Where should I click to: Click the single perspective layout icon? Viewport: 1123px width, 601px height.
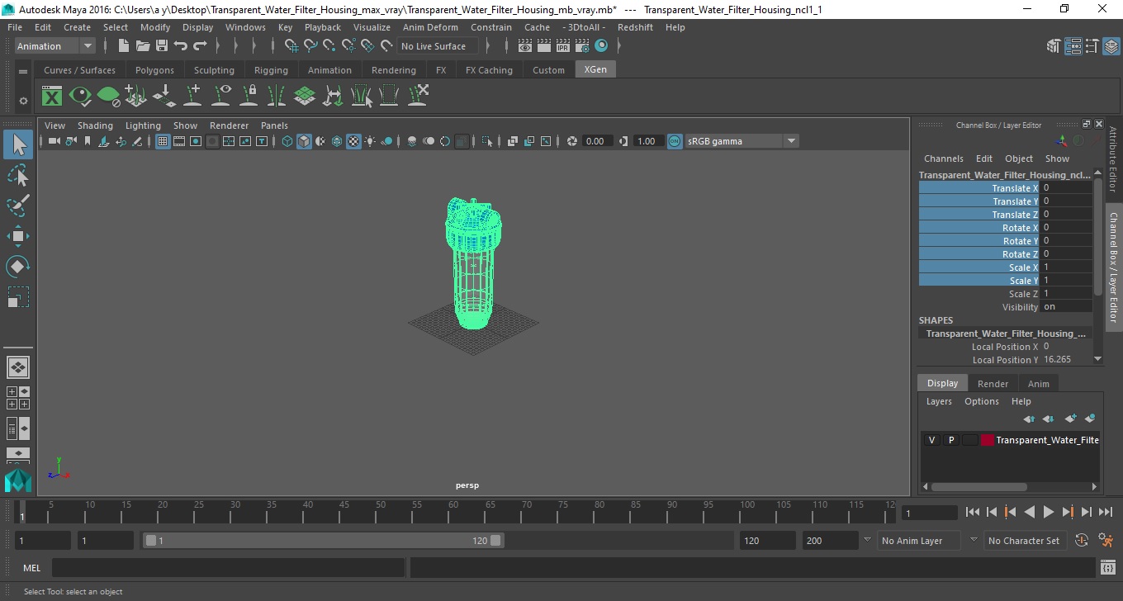tap(18, 367)
